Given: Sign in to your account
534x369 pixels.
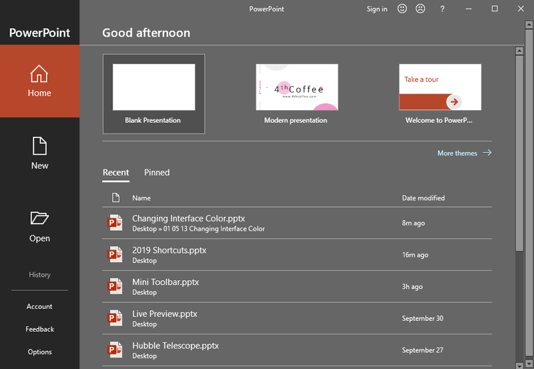Looking at the screenshot, I should click(377, 9).
